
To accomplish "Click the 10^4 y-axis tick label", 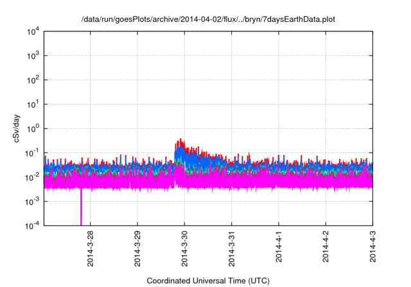I will 33,31.
